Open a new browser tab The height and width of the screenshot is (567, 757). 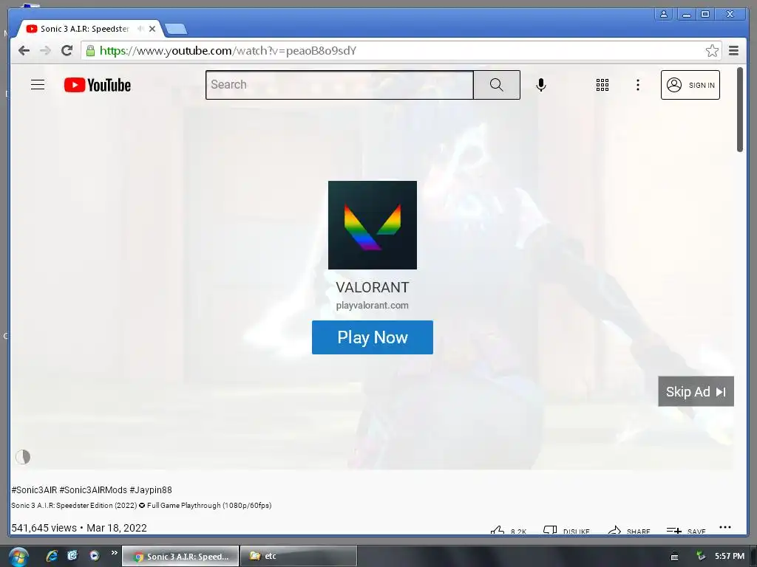[x=176, y=30]
